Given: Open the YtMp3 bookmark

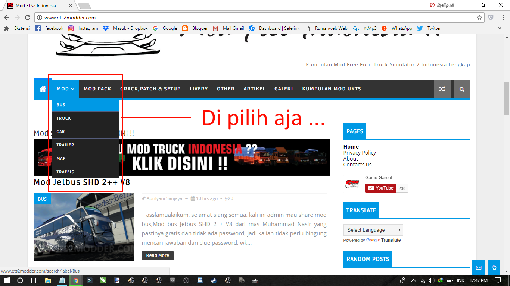Looking at the screenshot, I should (365, 28).
